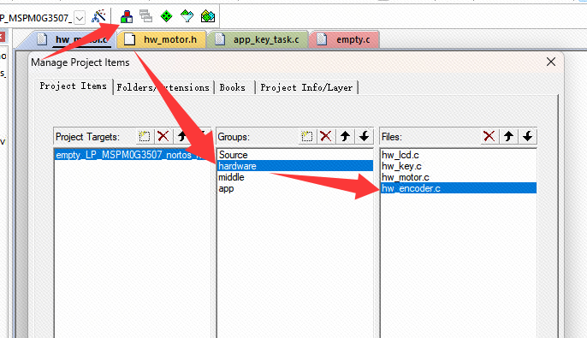Add a new group in Groups
The width and height of the screenshot is (587, 338).
pos(306,136)
